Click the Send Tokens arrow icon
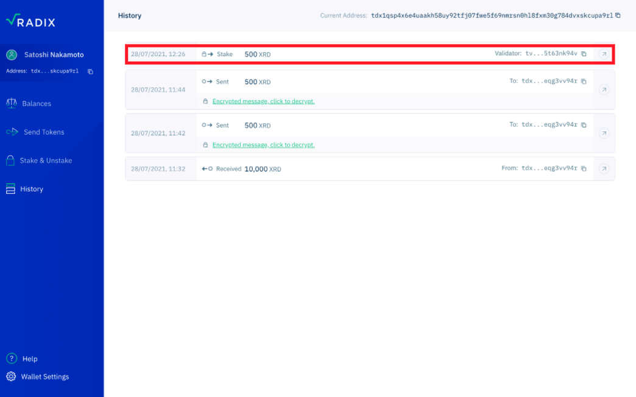This screenshot has width=636, height=397. coord(12,132)
